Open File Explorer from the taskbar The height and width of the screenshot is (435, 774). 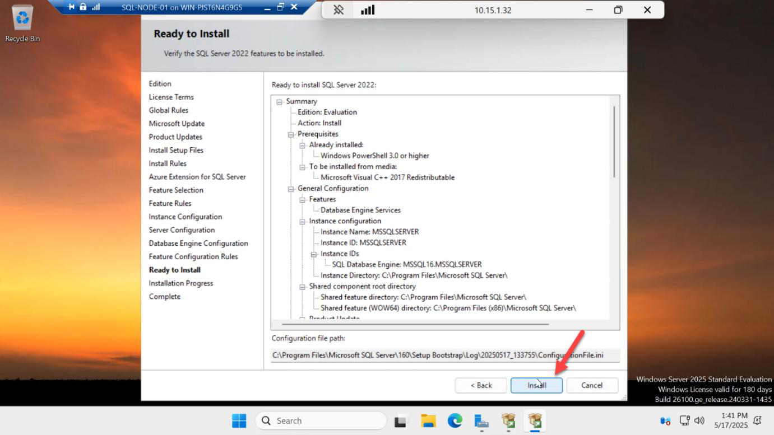(x=428, y=420)
